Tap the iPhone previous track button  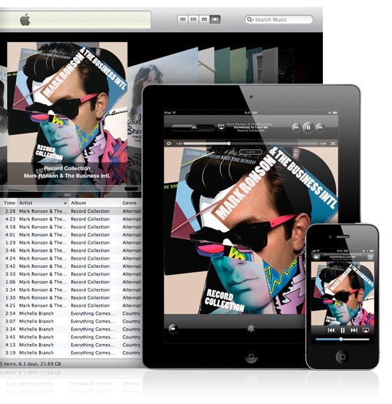[331, 330]
